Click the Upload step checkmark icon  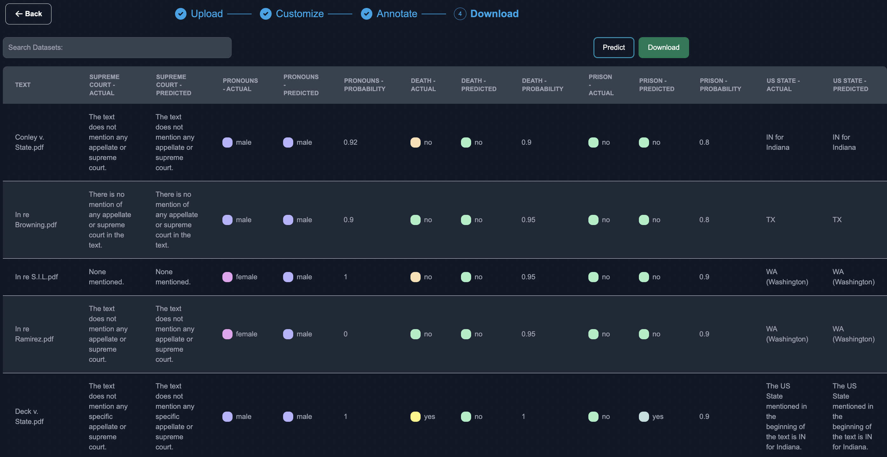tap(181, 14)
